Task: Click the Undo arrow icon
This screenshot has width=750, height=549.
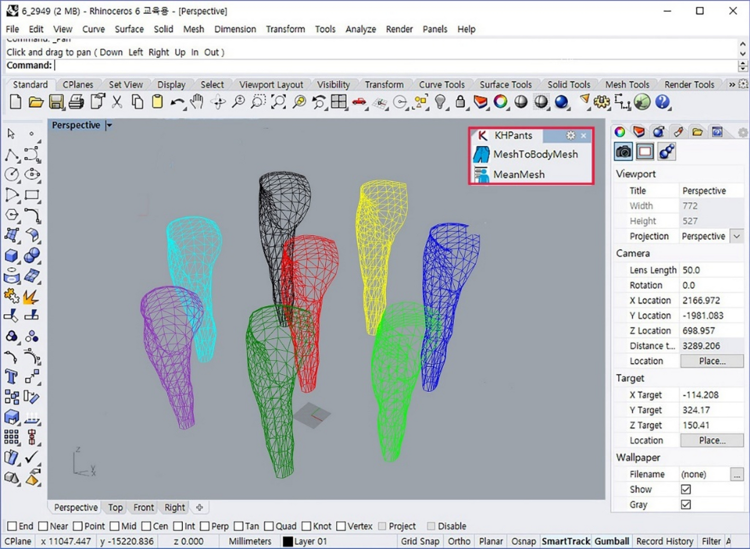Action: click(177, 102)
